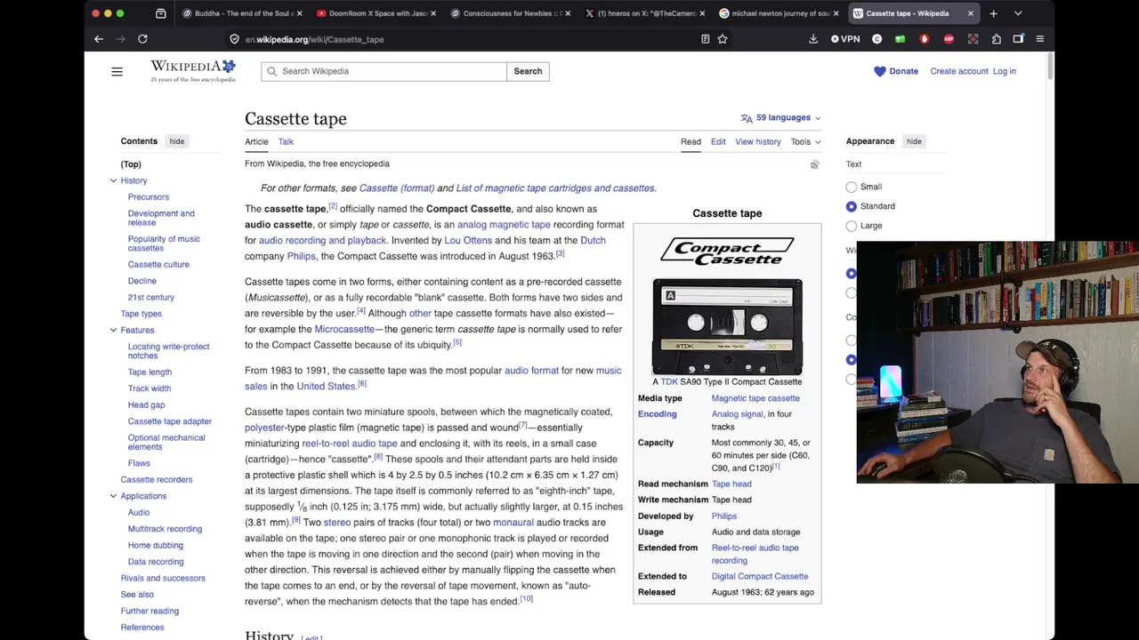Reload the Cassette tape page

[142, 39]
